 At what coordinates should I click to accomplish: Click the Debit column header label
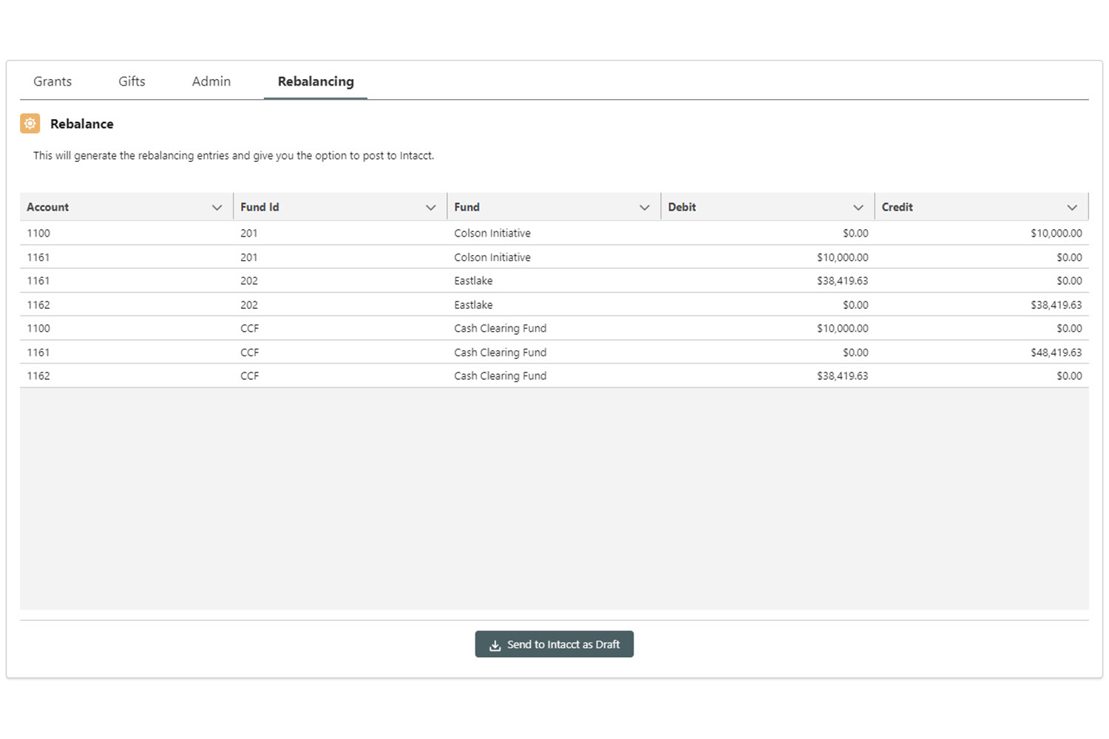pyautogui.click(x=682, y=208)
